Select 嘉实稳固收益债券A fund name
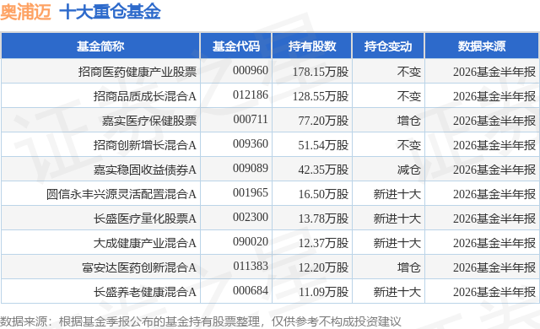The width and height of the screenshot is (540, 329). click(x=145, y=170)
